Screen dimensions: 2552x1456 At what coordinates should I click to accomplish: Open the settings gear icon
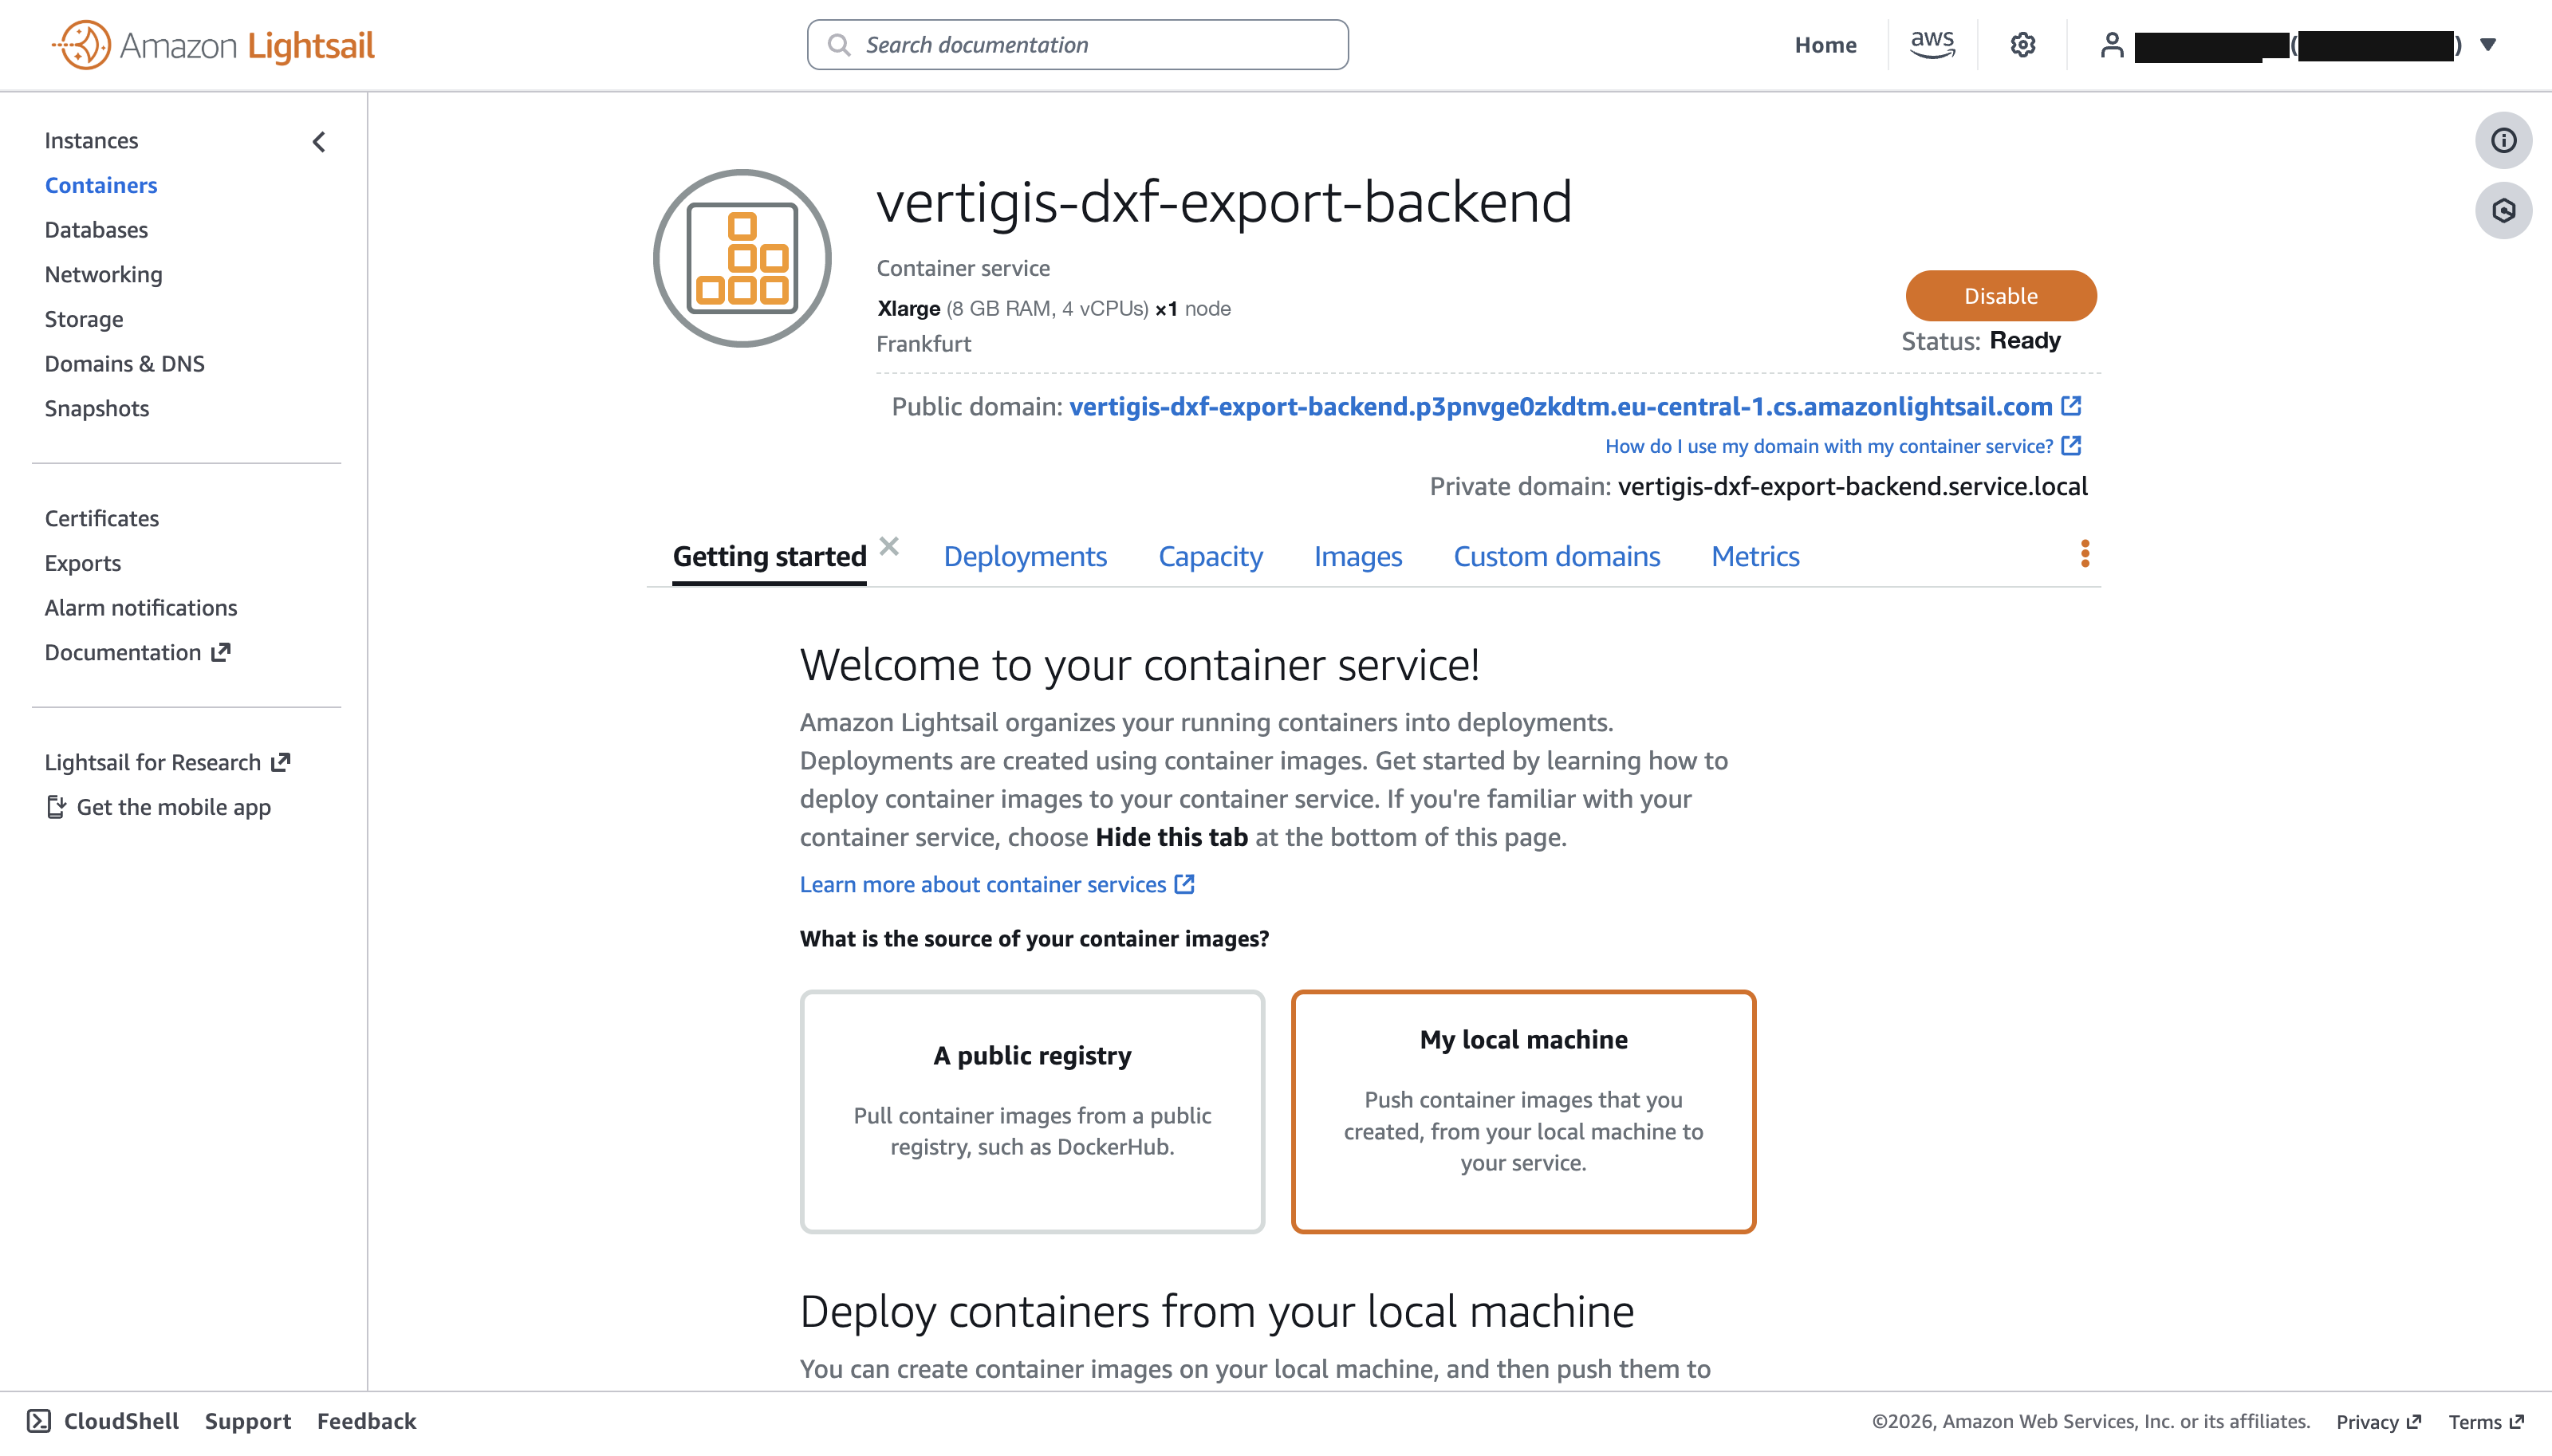tap(2022, 45)
